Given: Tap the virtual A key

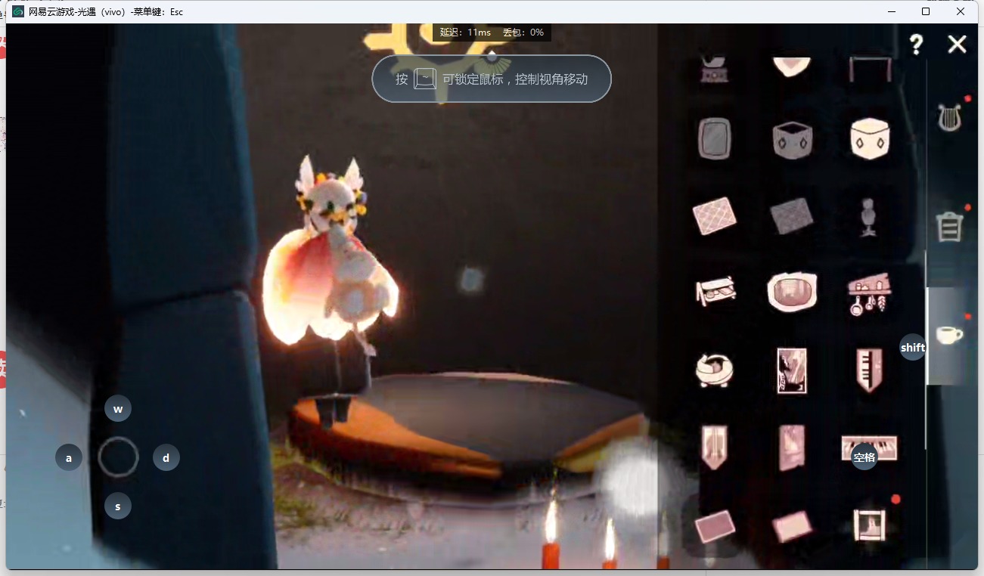Looking at the screenshot, I should click(69, 457).
